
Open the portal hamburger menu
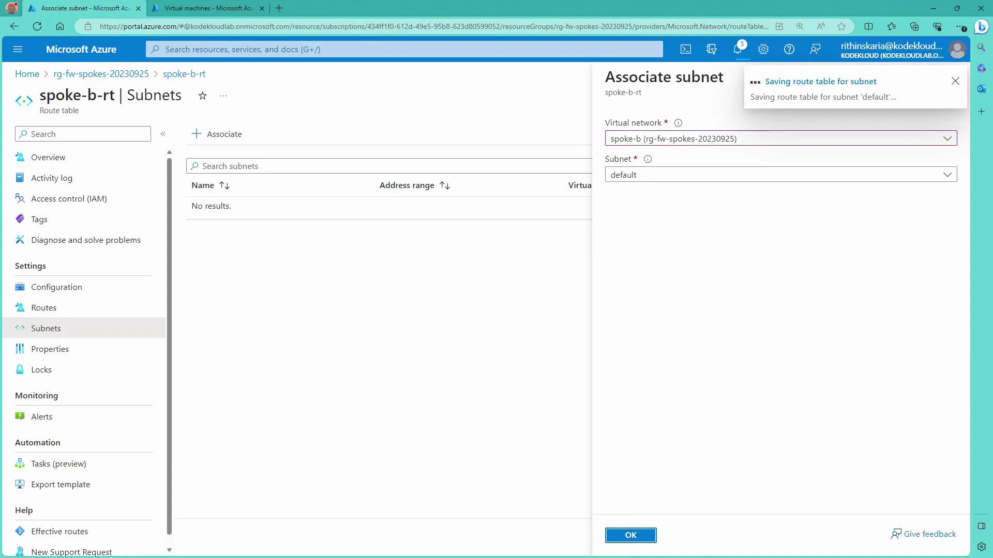pyautogui.click(x=18, y=49)
